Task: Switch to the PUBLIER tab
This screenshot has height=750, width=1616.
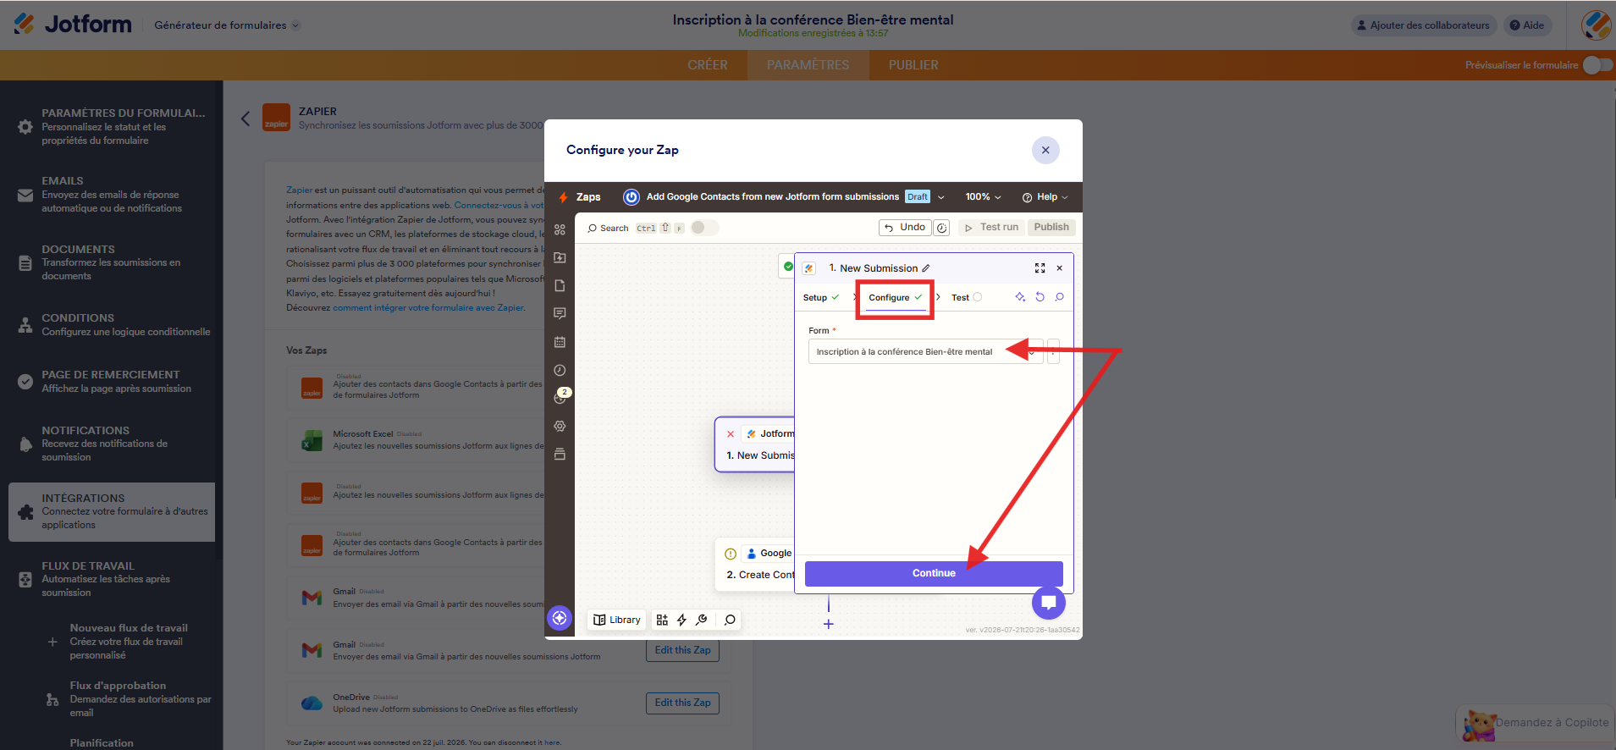Action: pyautogui.click(x=913, y=65)
